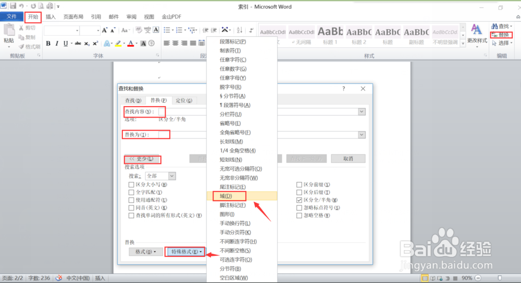
Task: Click the Less (更少) button
Action: [142, 159]
